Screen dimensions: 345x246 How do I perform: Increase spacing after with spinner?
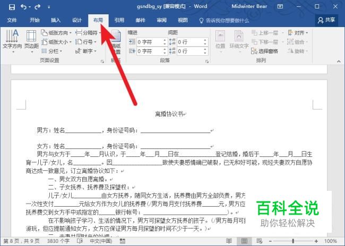[205, 49]
